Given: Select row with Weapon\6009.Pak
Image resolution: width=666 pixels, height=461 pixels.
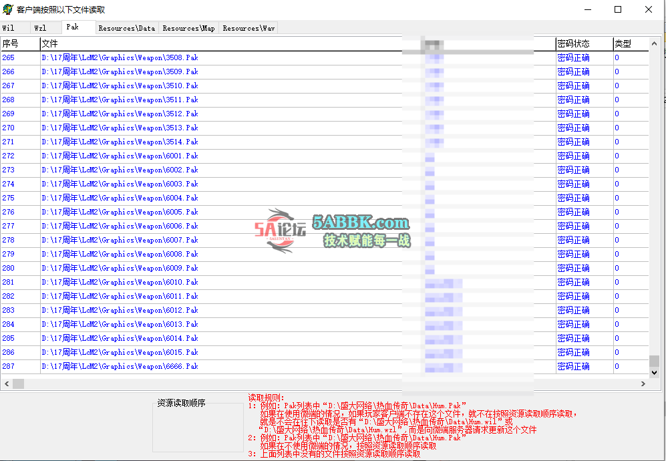Looking at the screenshot, I should coord(325,268).
